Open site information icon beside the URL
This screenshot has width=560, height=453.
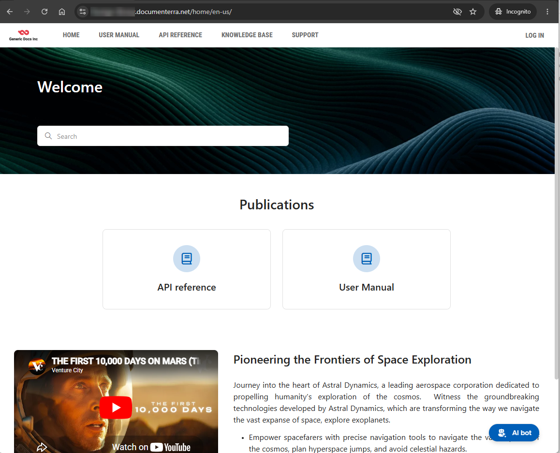coord(83,12)
